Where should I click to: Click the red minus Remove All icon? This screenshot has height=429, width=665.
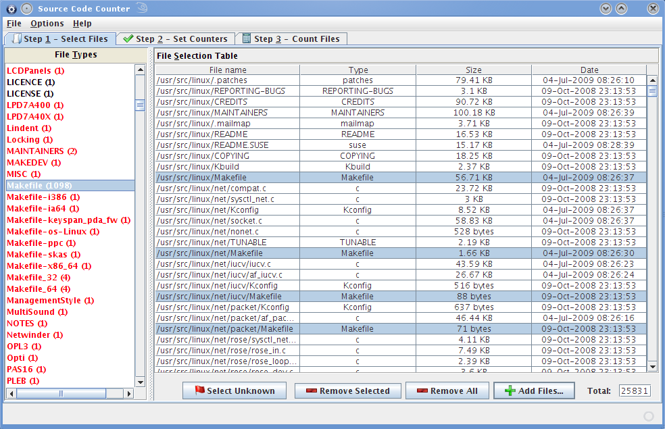tap(422, 390)
